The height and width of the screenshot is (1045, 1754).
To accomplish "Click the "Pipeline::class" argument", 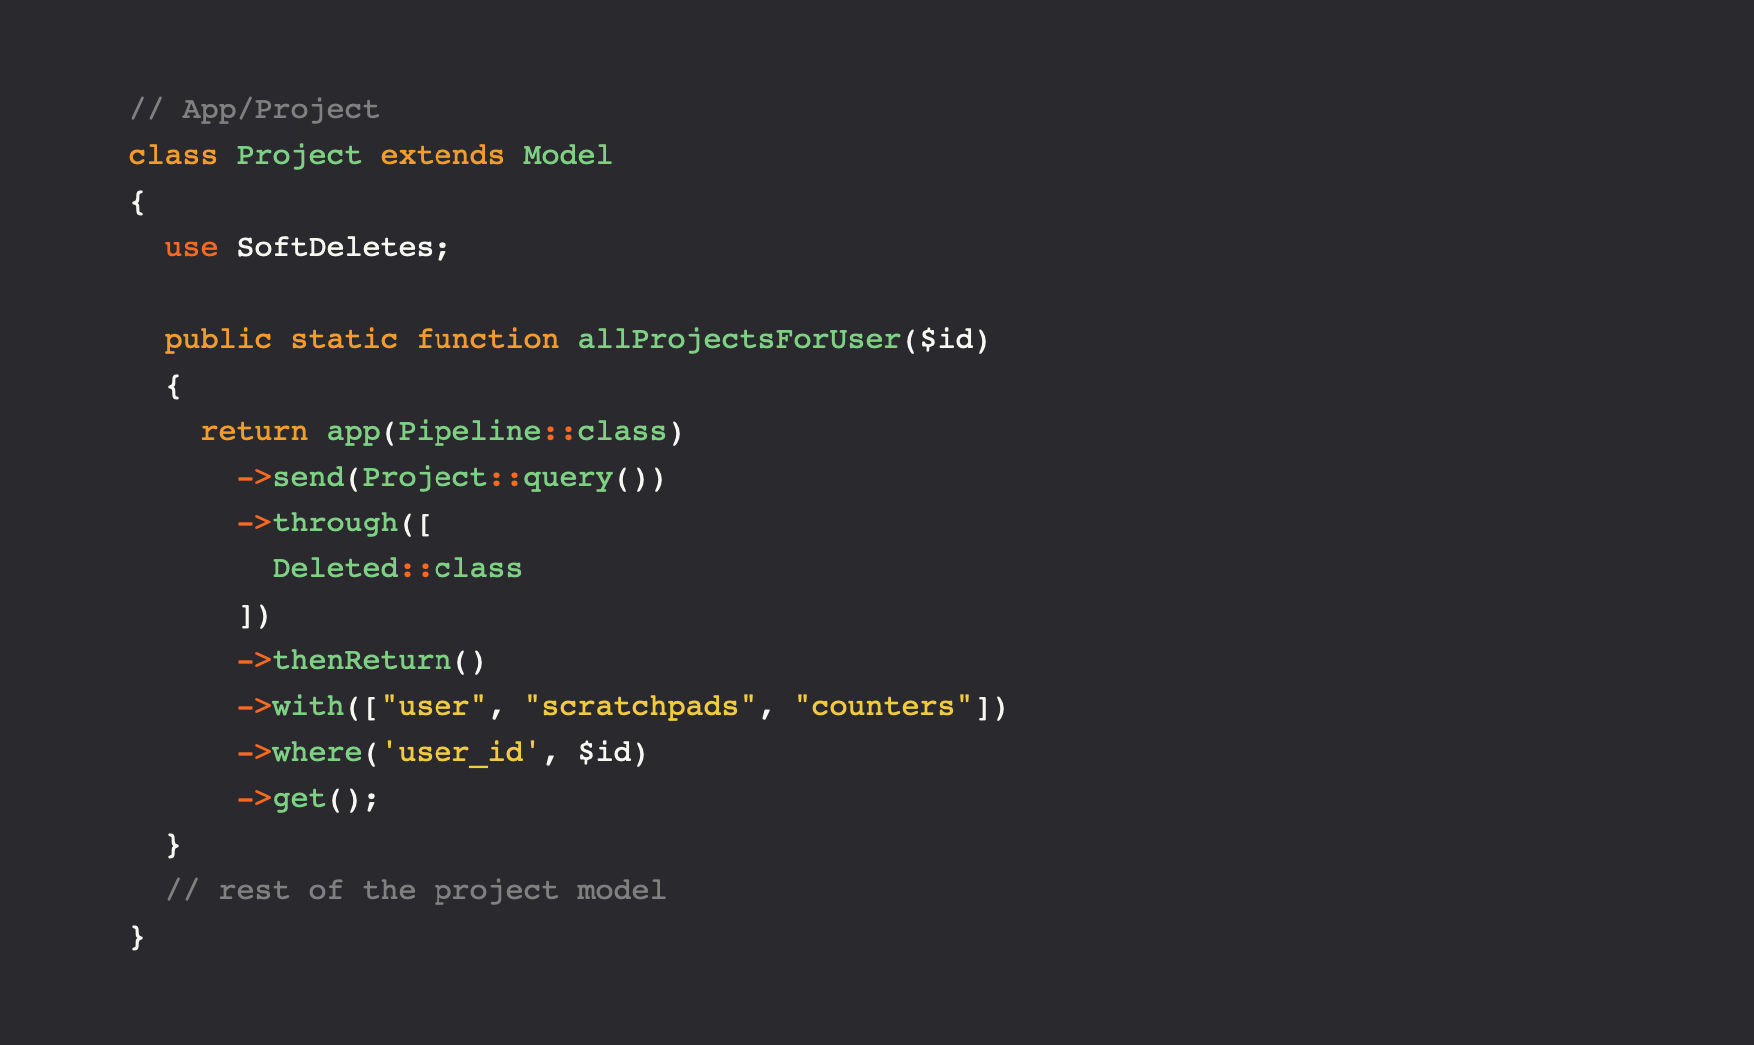I will pyautogui.click(x=532, y=431).
